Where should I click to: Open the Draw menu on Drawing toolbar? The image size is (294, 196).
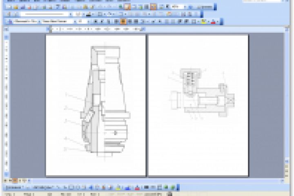coord(14,187)
